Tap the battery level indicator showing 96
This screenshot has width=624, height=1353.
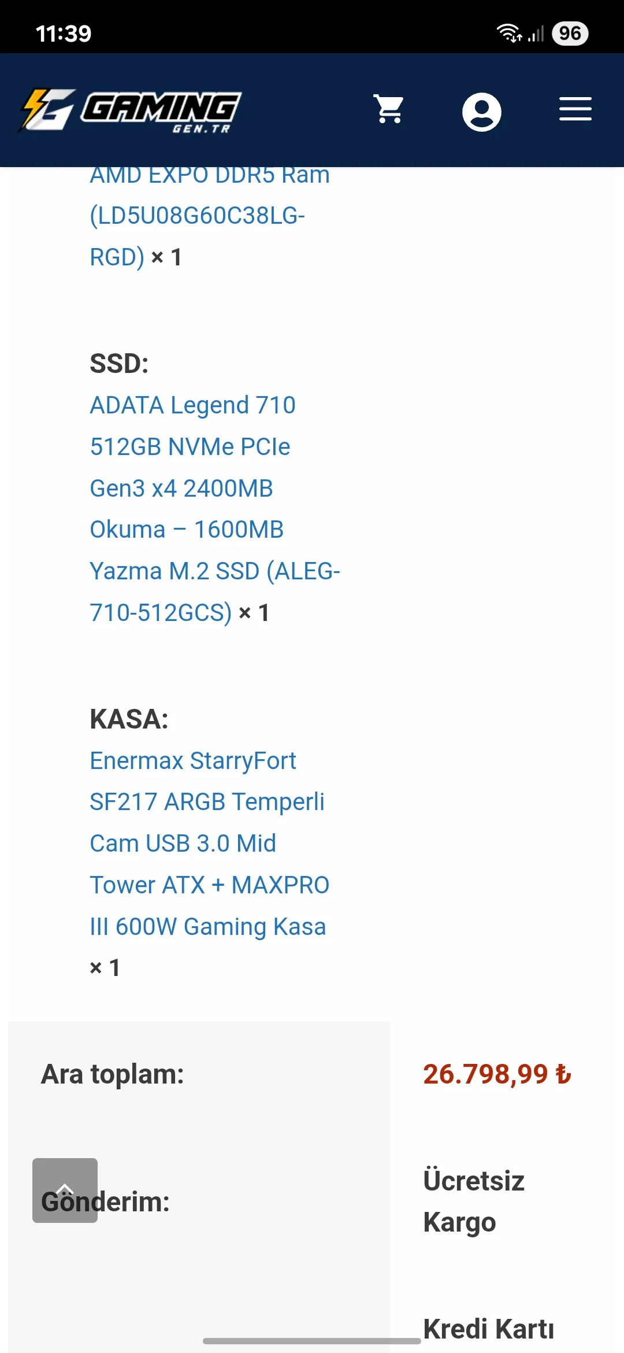pos(570,34)
